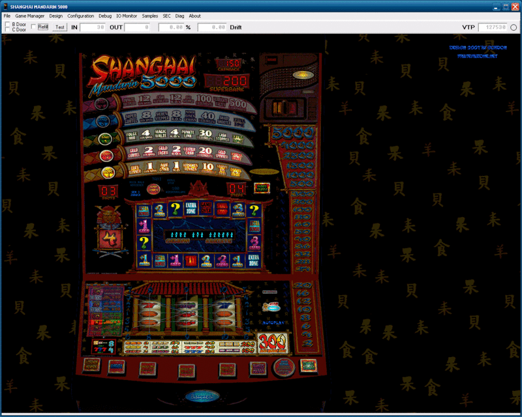Click the 5000 top prize on the ladder

click(293, 134)
